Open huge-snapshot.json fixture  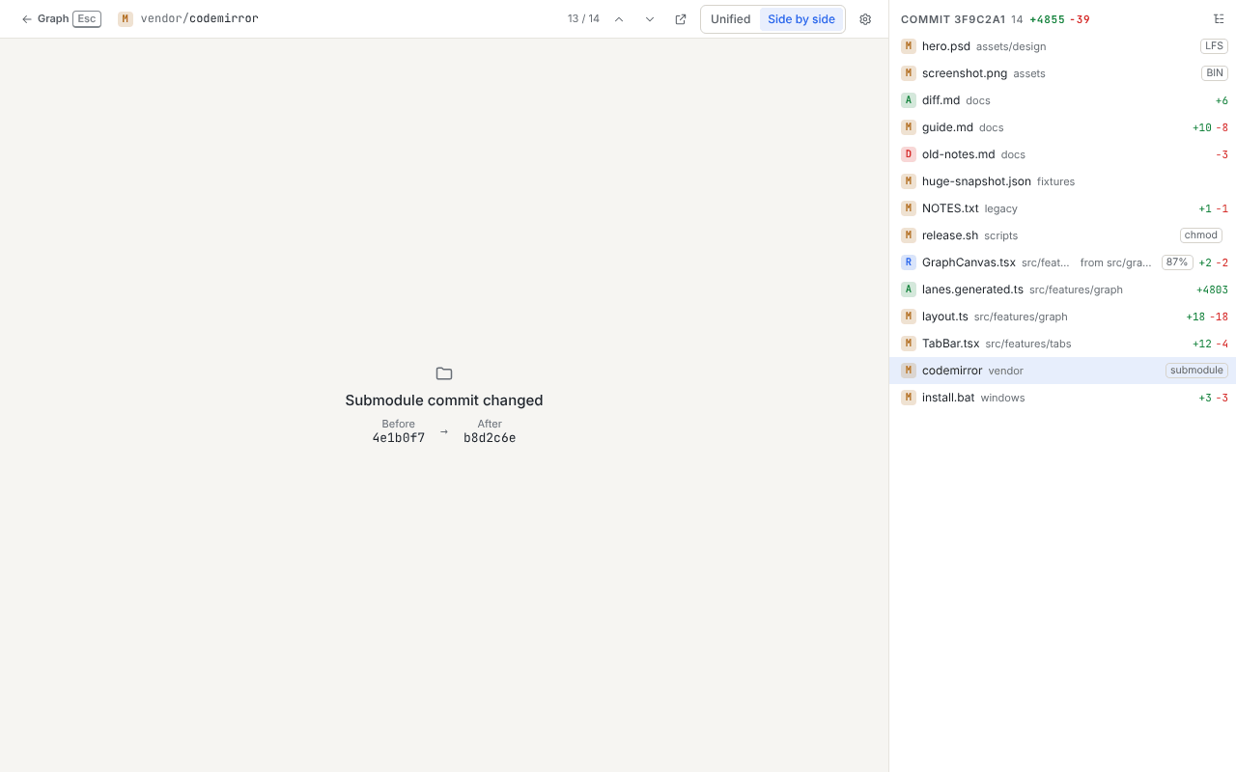tap(1062, 181)
